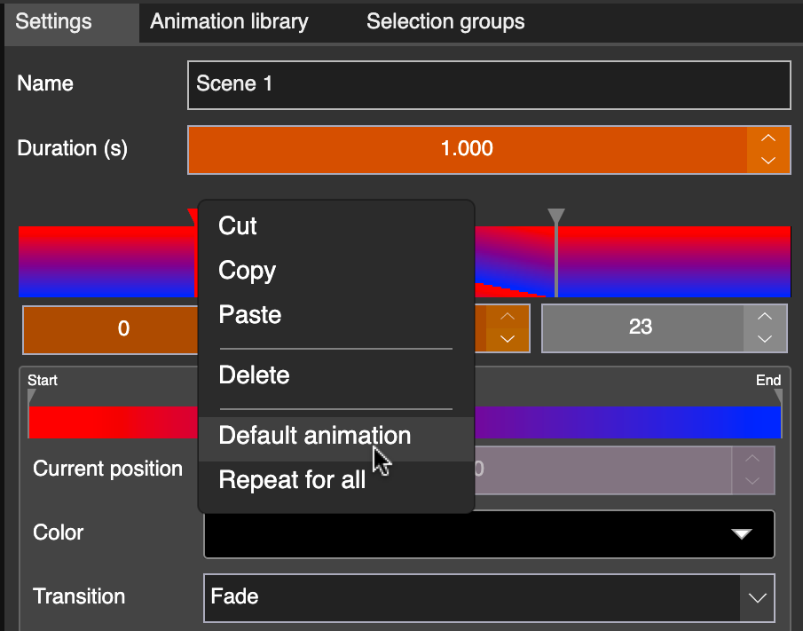
Task: Click the Name field containing Scene 1
Action: tap(489, 85)
